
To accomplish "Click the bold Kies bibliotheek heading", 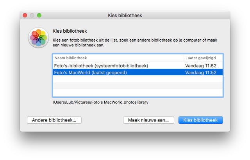I will point(70,31).
